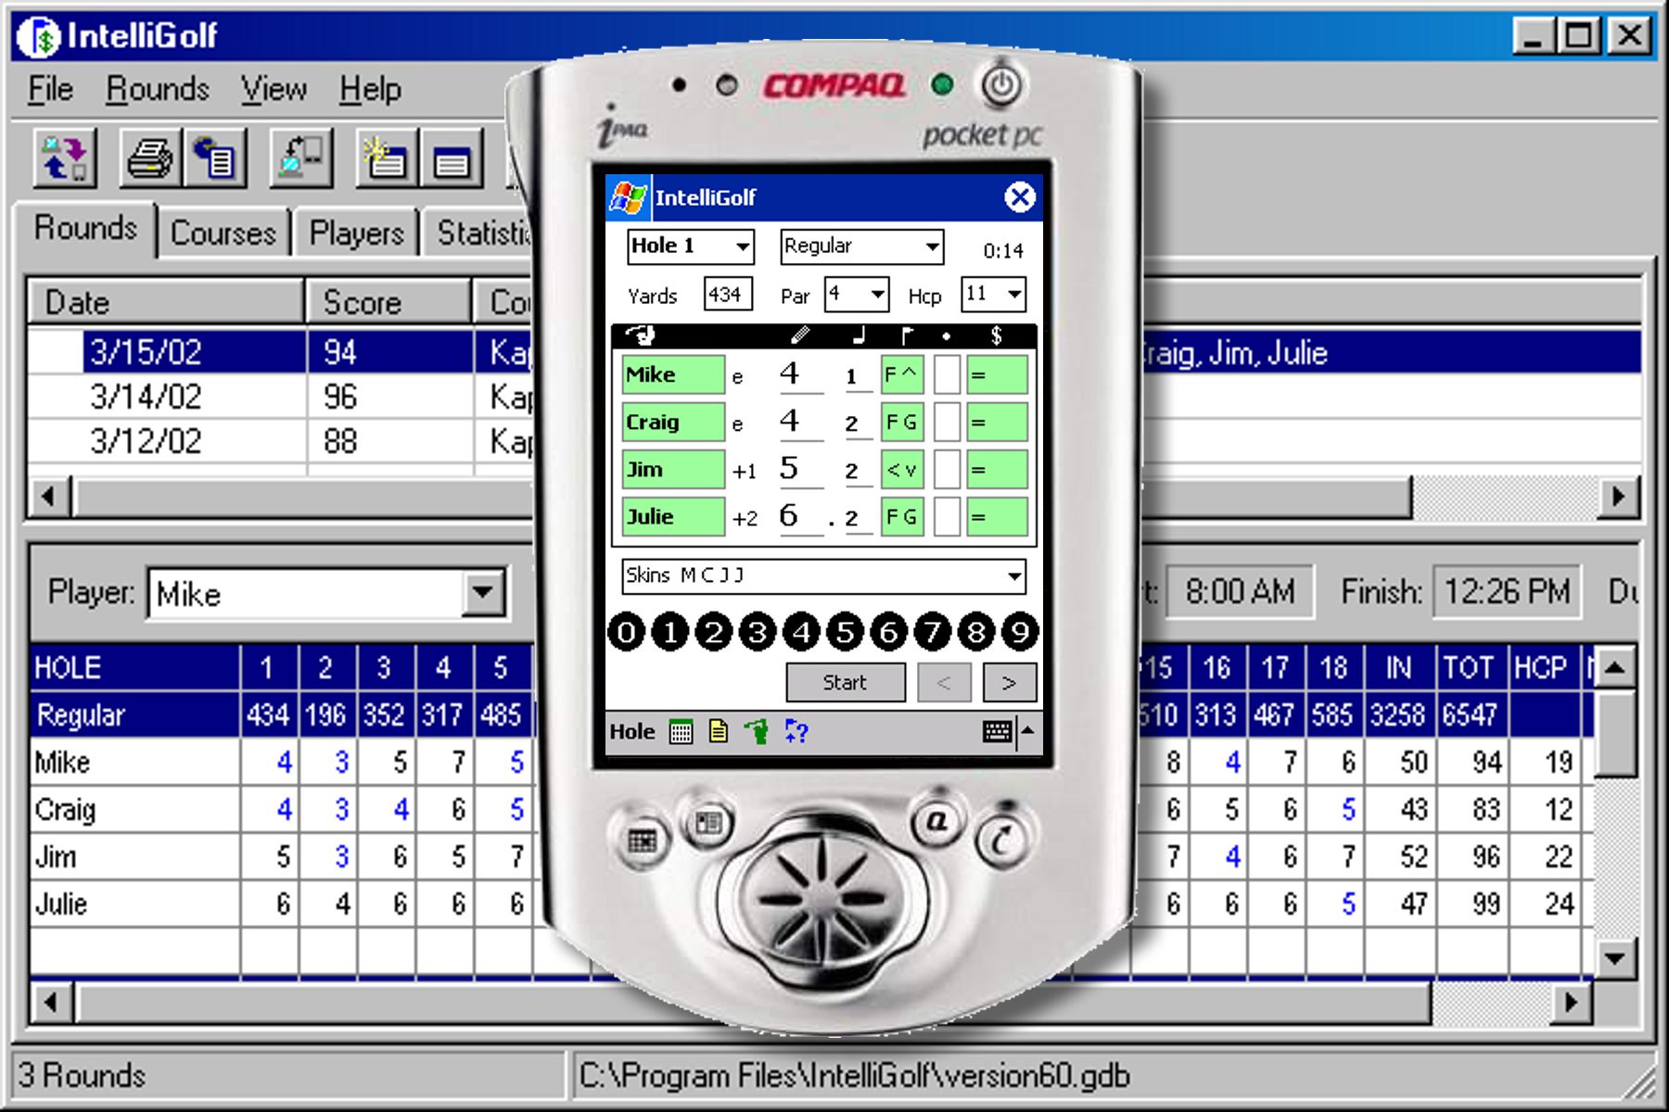This screenshot has height=1112, width=1669.
Task: Tap digit 5 circle on Pocket PC keypad
Action: click(x=846, y=633)
